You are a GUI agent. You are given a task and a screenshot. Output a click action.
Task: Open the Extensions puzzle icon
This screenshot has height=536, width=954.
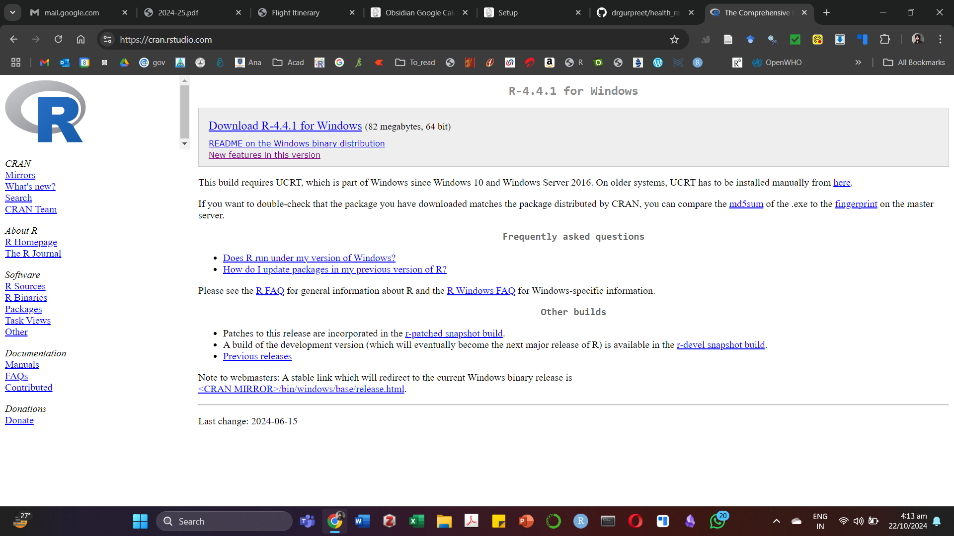coord(885,39)
